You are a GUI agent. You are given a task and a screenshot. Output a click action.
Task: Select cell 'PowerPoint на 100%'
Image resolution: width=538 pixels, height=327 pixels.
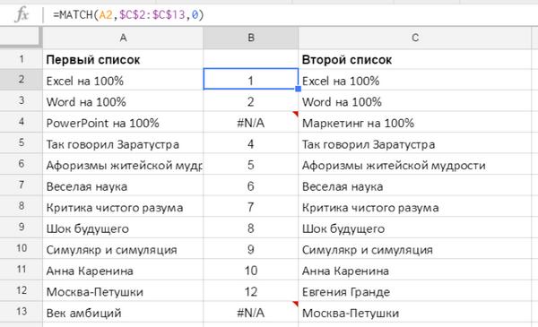pos(123,122)
